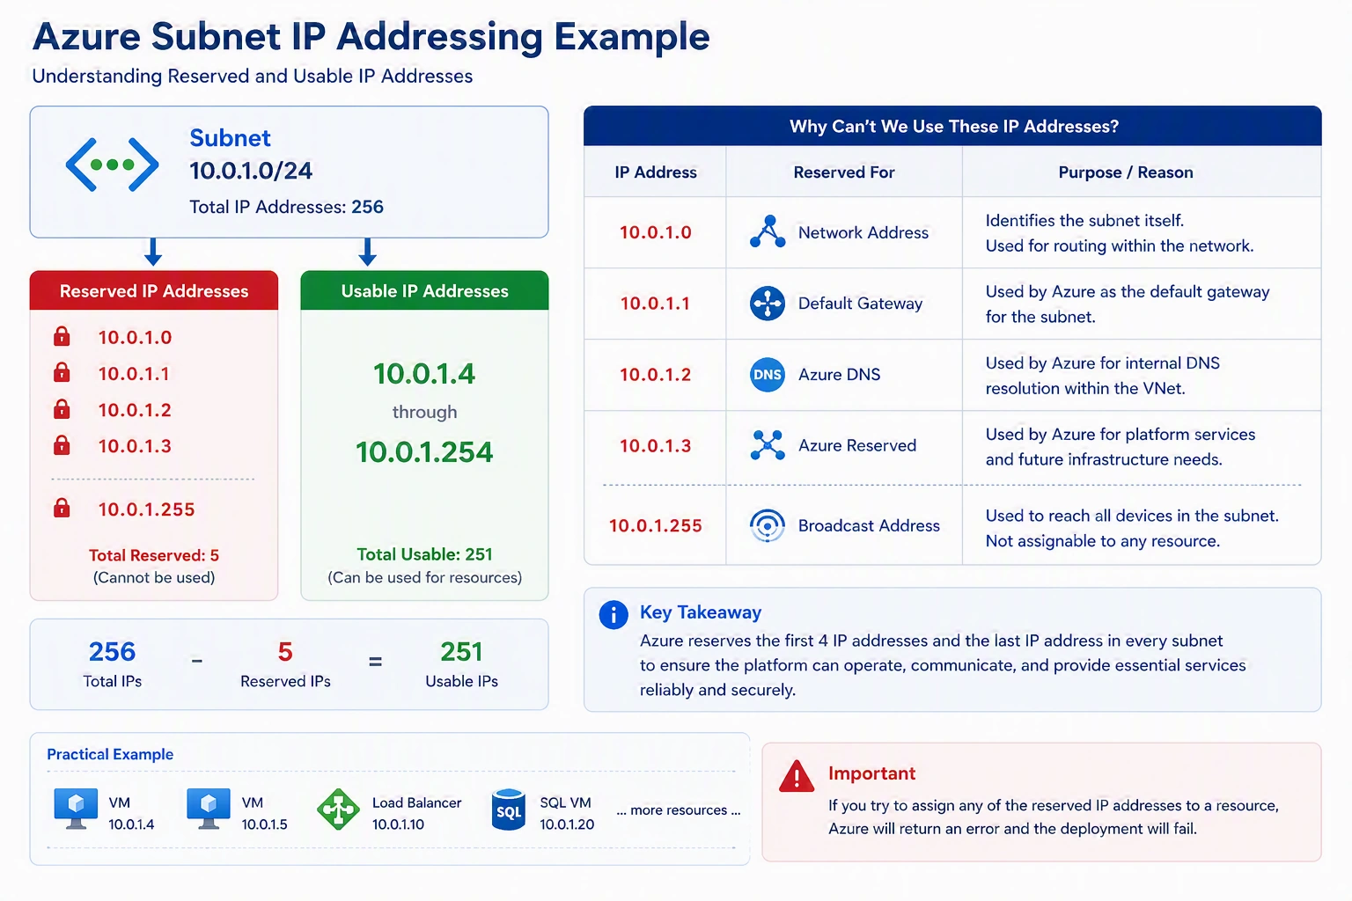Select the lock icon next to 10.0.1.3
1352x901 pixels.
[62, 445]
